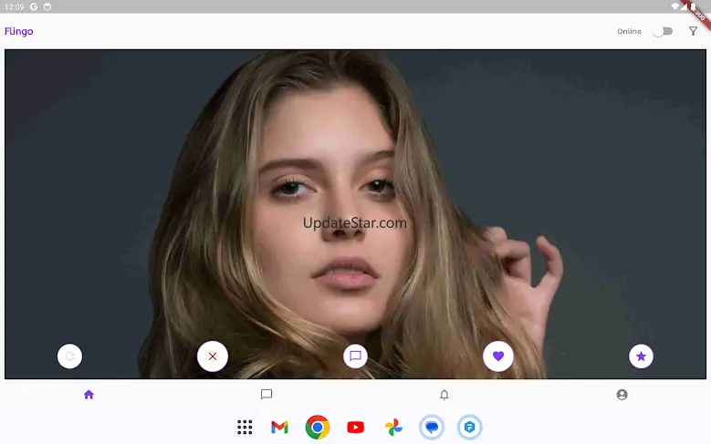Open the Notifications bell tab
Image resolution: width=711 pixels, height=444 pixels.
tap(444, 395)
